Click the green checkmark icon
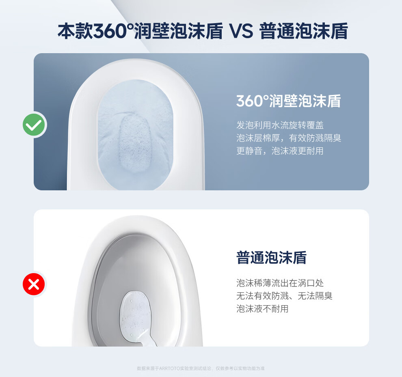Image resolution: width=402 pixels, height=377 pixels. tap(34, 125)
